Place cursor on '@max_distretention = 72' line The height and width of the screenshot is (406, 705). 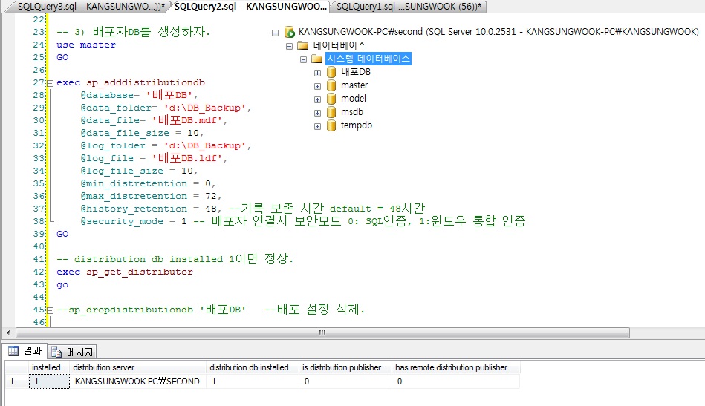tap(151, 196)
